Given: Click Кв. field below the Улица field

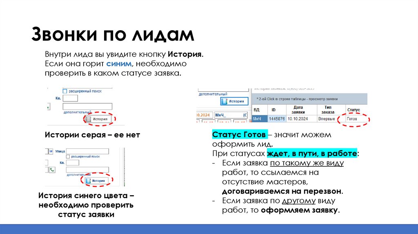Looking at the screenshot, I should (73, 163).
